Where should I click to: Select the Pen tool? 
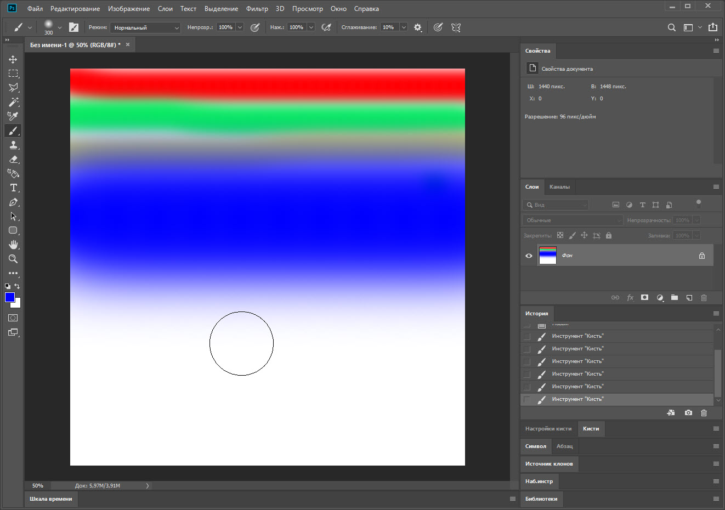pyautogui.click(x=13, y=202)
